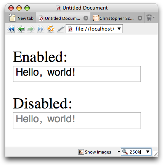The image size is (167, 165).
Task: Go back with the green left arrow
Action: [21, 29]
